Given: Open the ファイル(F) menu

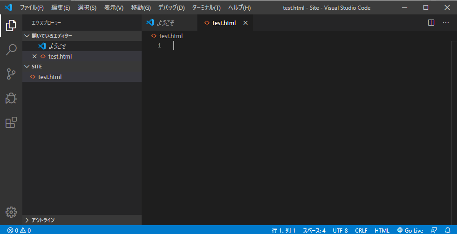Looking at the screenshot, I should [x=32, y=7].
